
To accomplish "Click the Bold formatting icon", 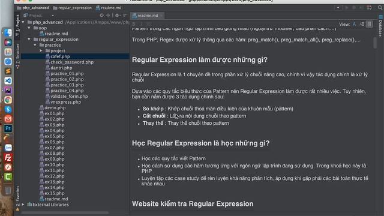I will [134, 24].
